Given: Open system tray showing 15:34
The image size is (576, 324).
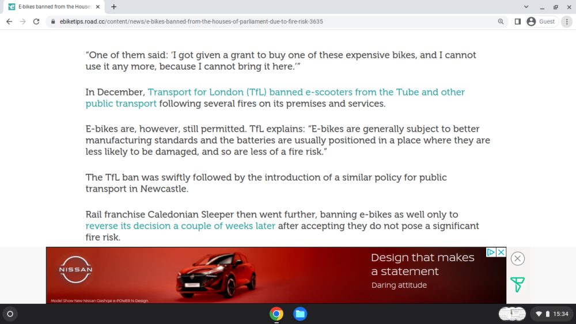Looking at the screenshot, I should pyautogui.click(x=552, y=314).
